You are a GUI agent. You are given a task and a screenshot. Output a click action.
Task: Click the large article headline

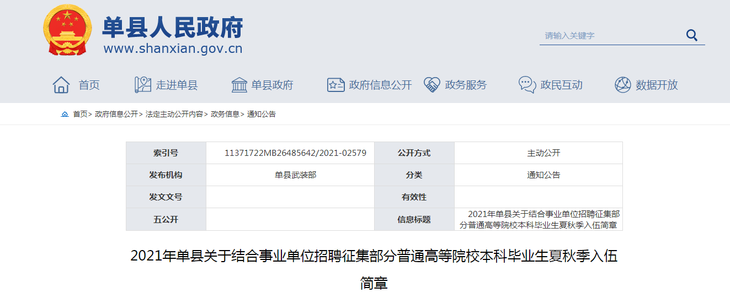(374, 269)
